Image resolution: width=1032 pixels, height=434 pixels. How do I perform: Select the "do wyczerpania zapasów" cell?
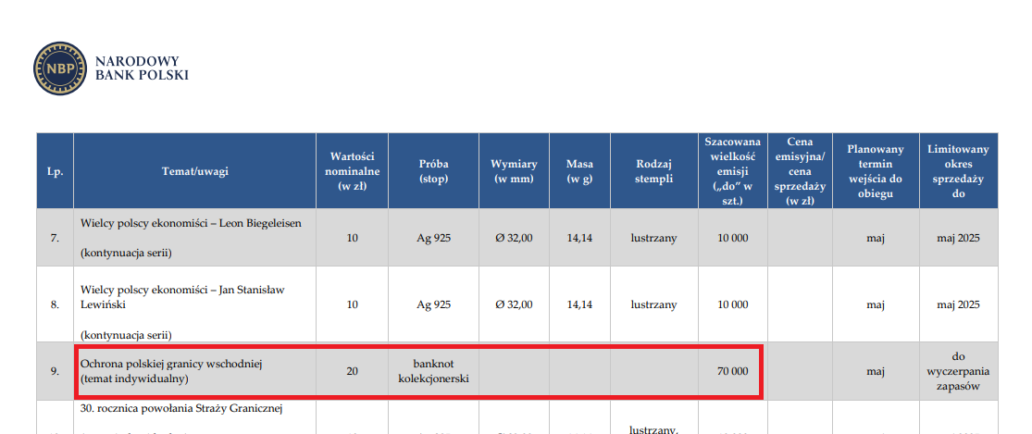(958, 371)
